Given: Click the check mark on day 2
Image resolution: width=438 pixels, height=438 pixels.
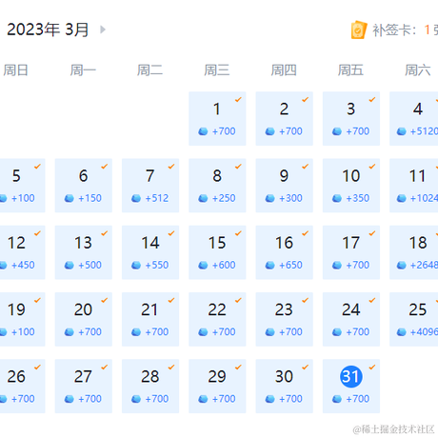Looking at the screenshot, I should pos(305,100).
